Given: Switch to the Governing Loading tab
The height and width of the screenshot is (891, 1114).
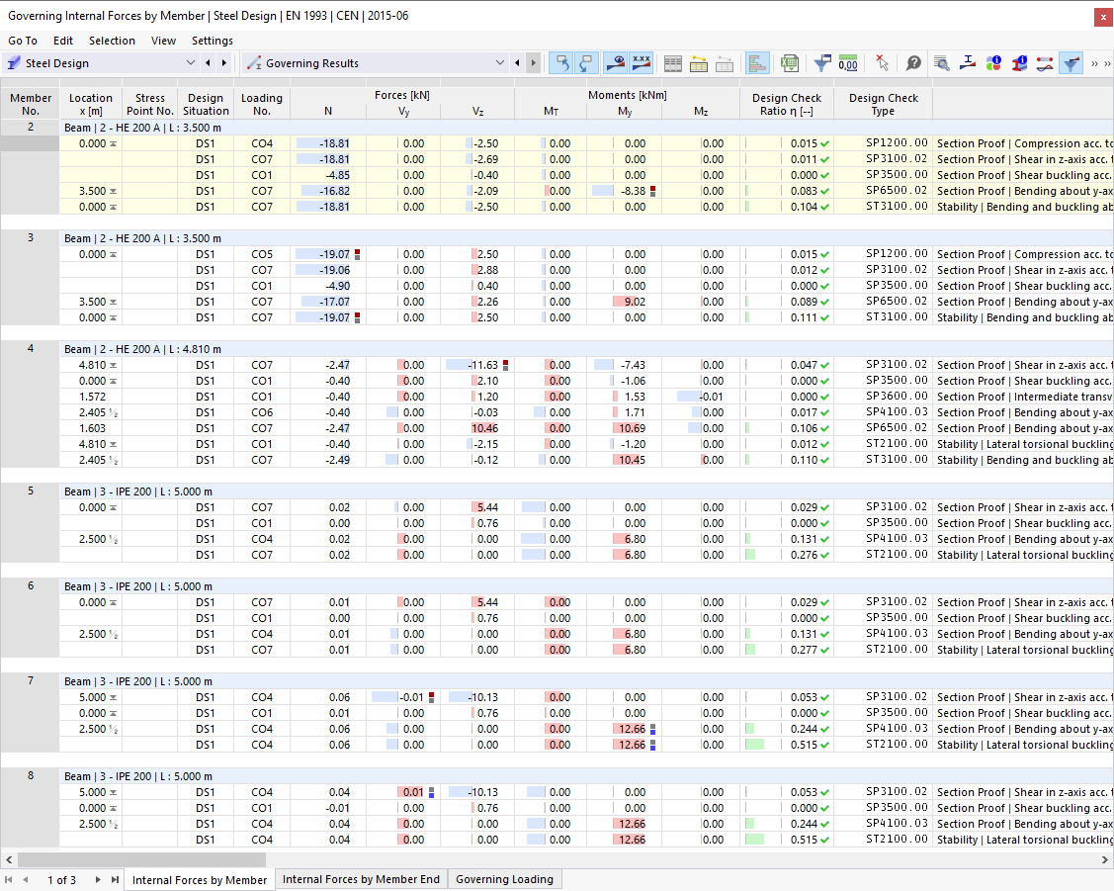Looking at the screenshot, I should point(504,878).
